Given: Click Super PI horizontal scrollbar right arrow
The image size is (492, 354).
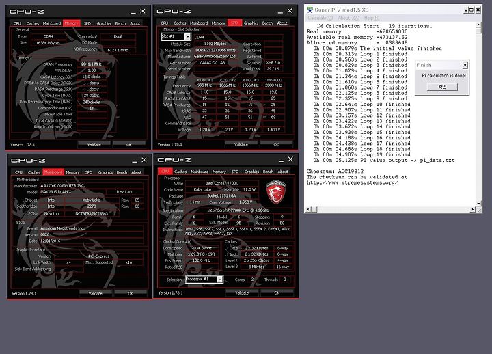Looking at the screenshot, I should click(x=473, y=209).
